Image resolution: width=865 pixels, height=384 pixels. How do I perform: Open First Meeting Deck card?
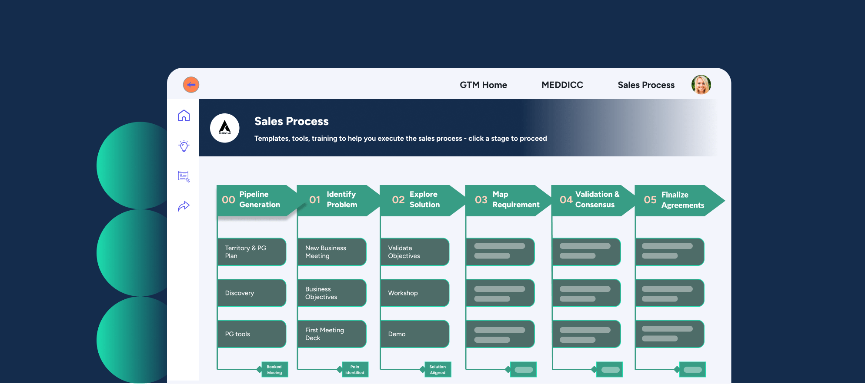[332, 334]
